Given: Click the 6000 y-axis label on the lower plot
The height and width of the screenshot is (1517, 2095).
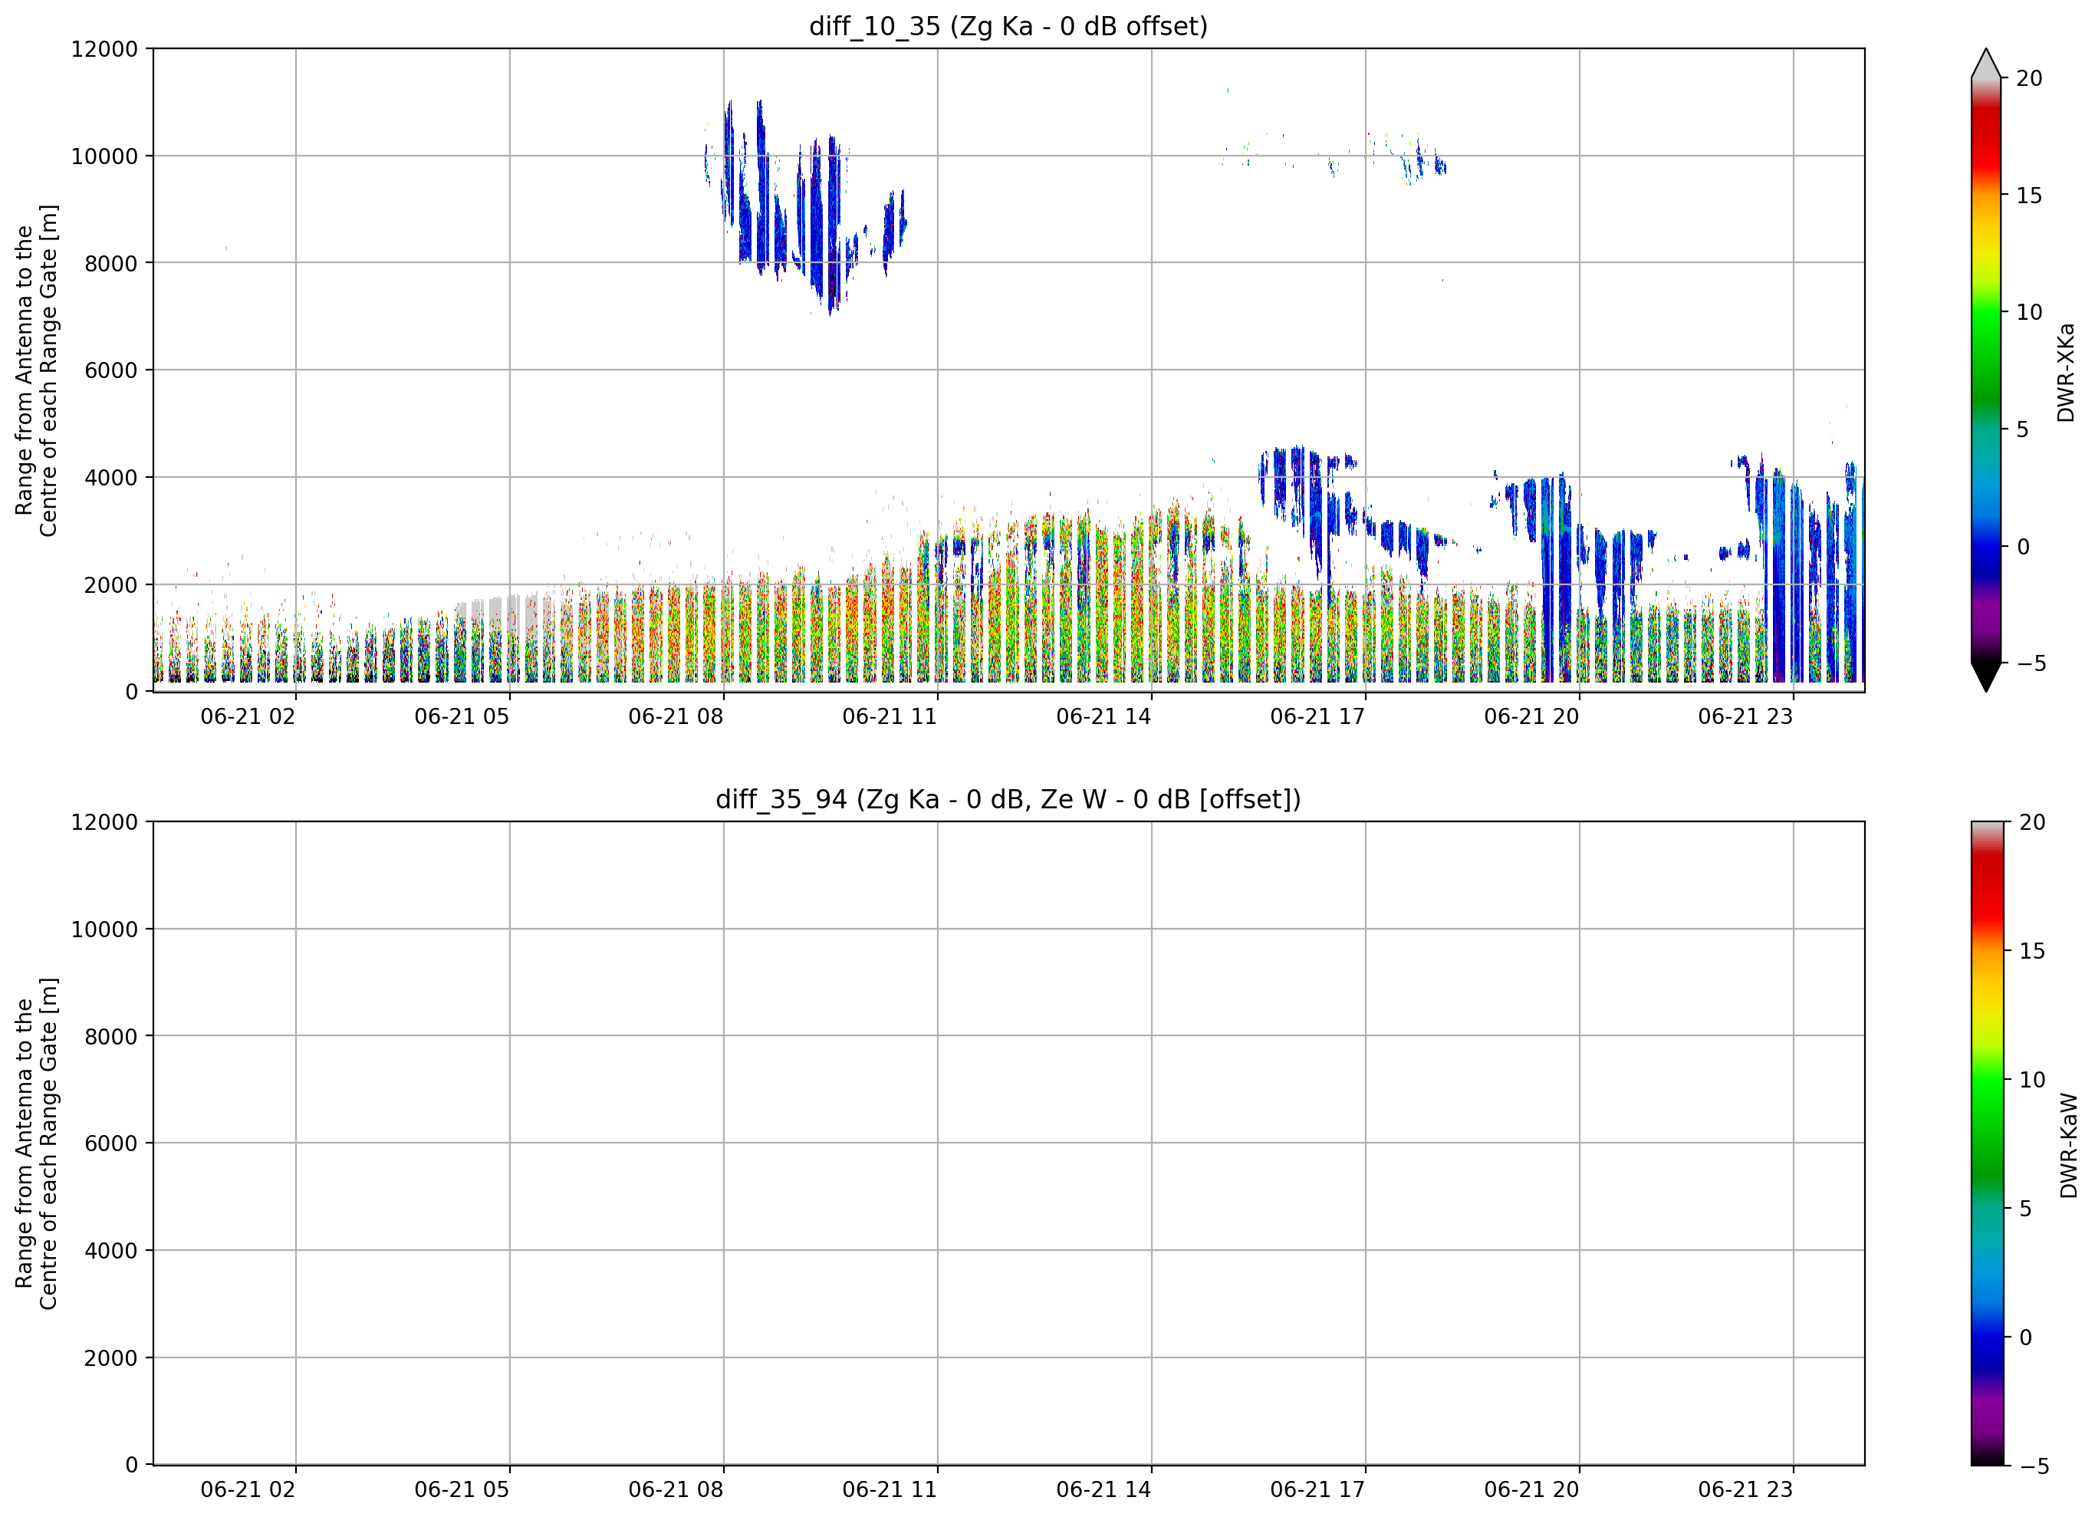Looking at the screenshot, I should 111,1144.
